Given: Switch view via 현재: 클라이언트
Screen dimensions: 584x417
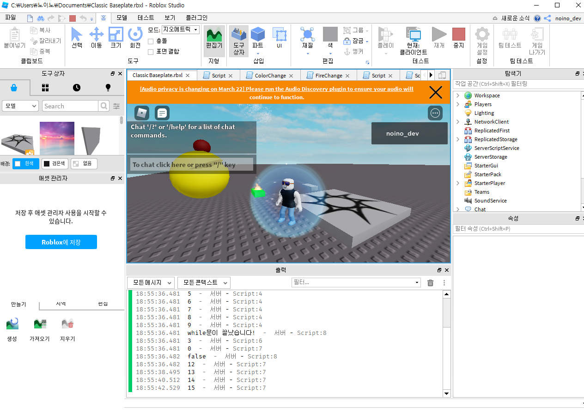Looking at the screenshot, I should click(414, 41).
